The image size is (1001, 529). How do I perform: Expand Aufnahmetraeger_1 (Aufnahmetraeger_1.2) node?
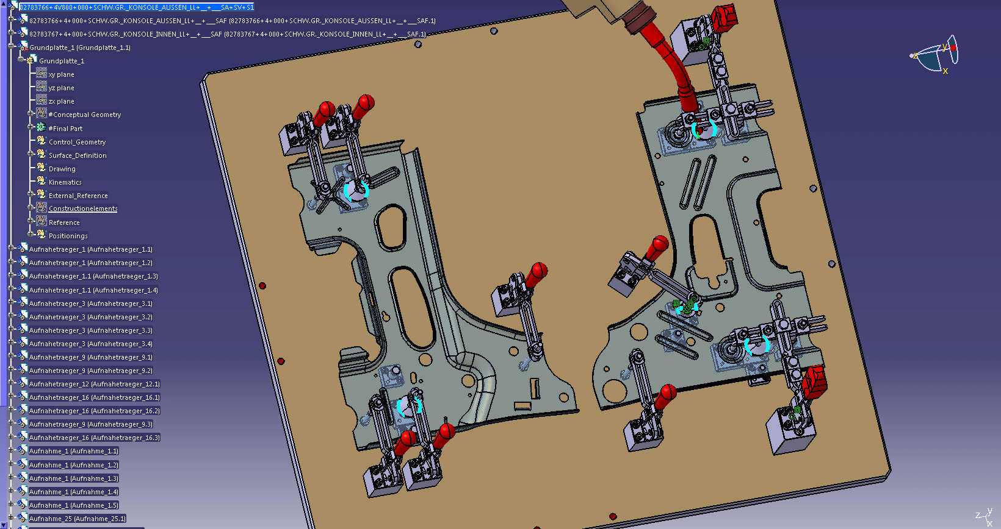pyautogui.click(x=11, y=262)
